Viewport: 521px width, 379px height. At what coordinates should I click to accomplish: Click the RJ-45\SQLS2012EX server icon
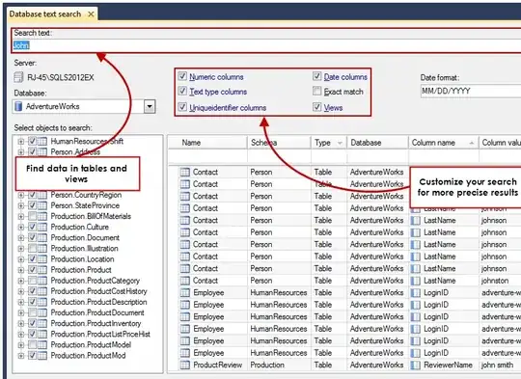pos(18,77)
